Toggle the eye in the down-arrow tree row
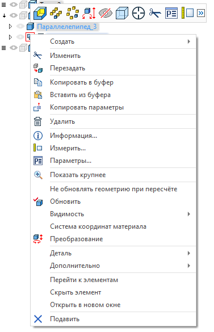This screenshot has height=332, width=214. (14, 15)
